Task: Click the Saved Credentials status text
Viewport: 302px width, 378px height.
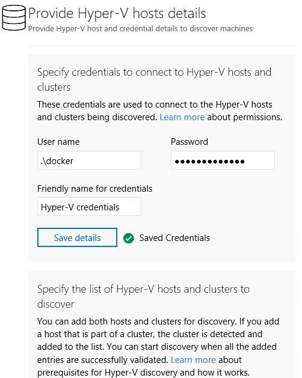Action: tap(174, 238)
